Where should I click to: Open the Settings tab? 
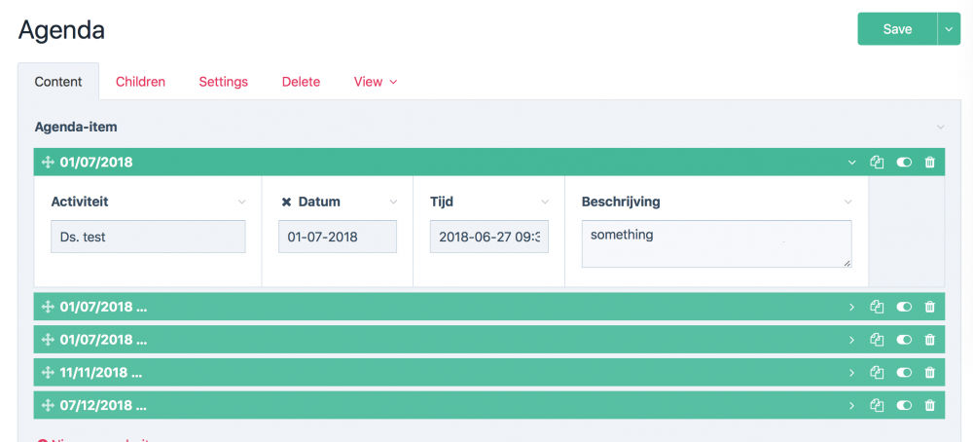click(224, 82)
